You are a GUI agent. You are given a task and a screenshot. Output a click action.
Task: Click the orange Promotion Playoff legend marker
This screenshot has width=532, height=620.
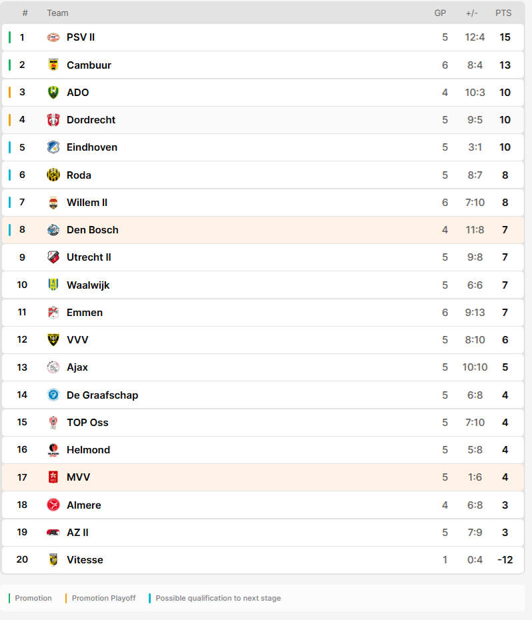tap(66, 598)
